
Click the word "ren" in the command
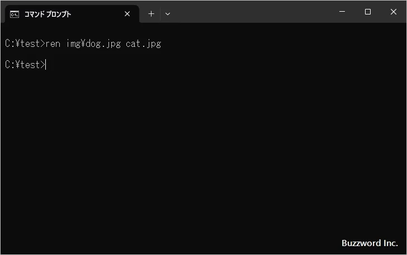(53, 44)
